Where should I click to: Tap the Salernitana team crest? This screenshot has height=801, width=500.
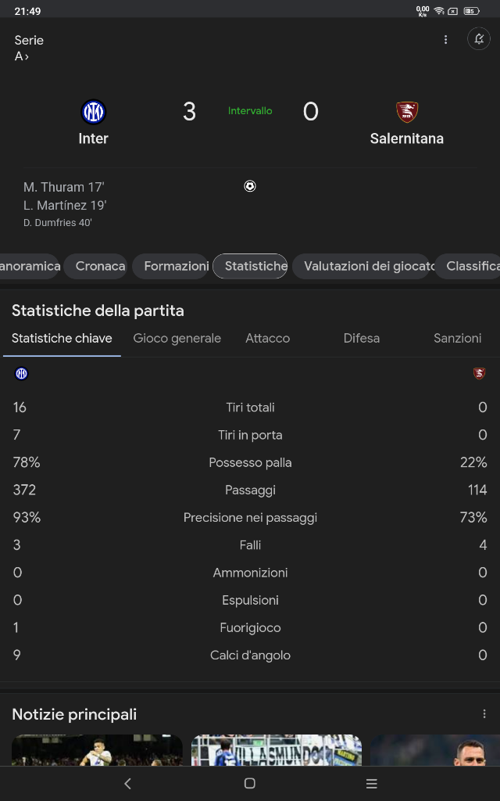[x=406, y=112]
